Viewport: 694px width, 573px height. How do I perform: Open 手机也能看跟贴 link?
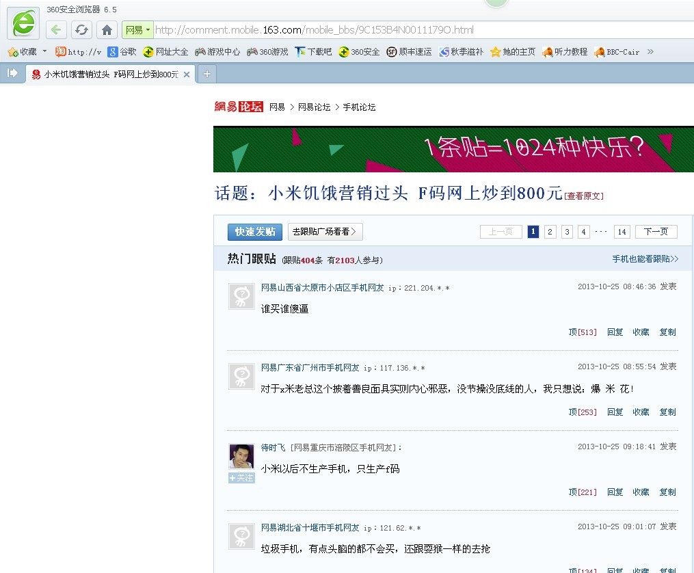(x=645, y=259)
